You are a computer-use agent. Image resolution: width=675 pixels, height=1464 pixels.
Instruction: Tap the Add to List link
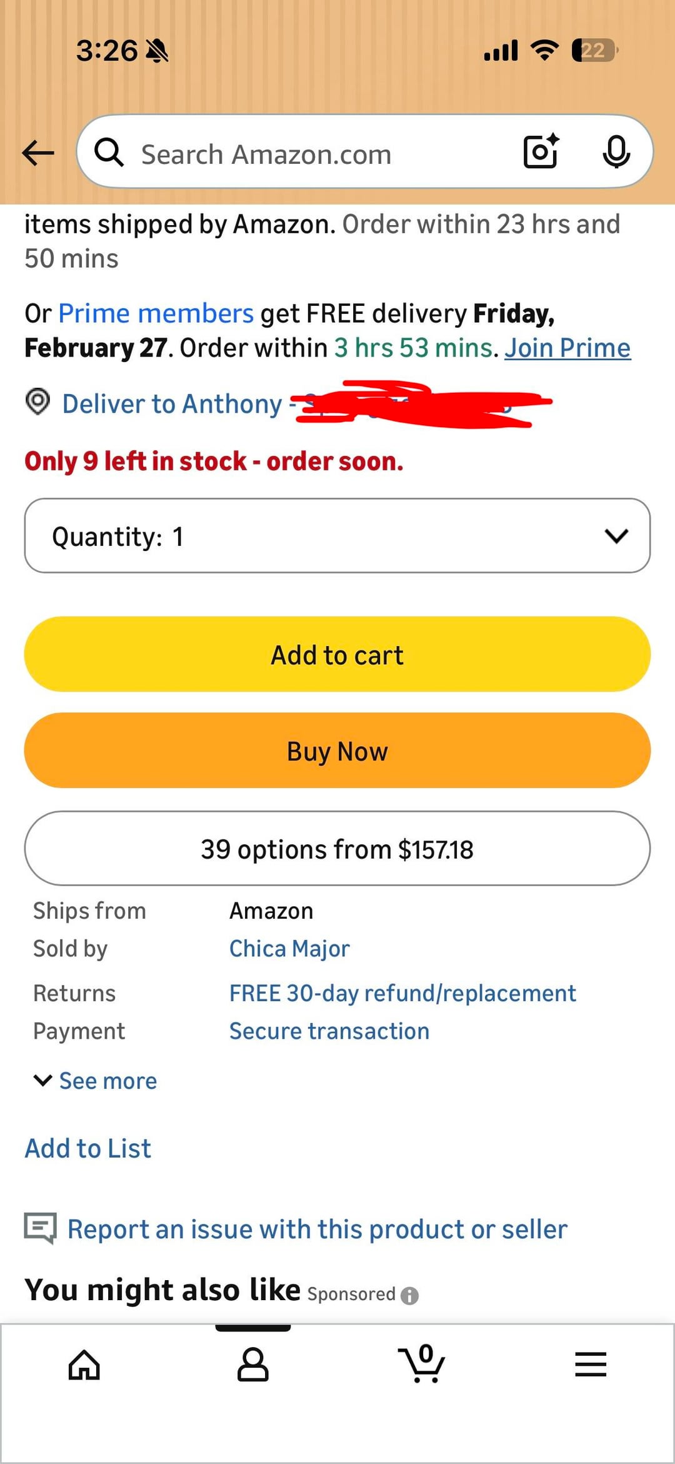[88, 1148]
